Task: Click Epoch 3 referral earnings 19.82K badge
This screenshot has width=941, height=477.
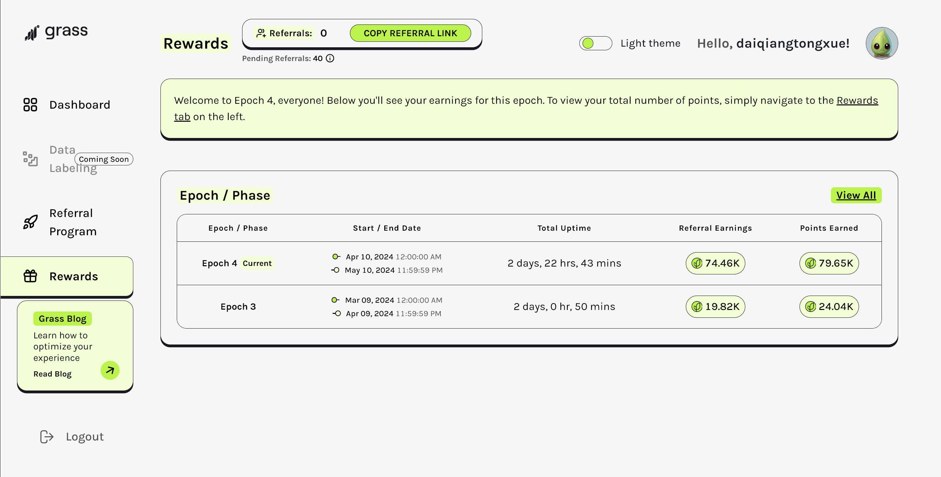Action: 715,307
